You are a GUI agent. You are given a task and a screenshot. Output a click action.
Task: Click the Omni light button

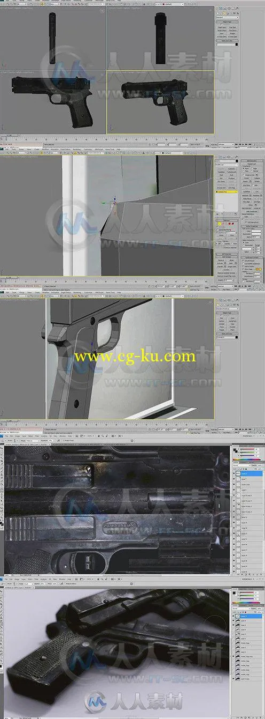coord(222,34)
